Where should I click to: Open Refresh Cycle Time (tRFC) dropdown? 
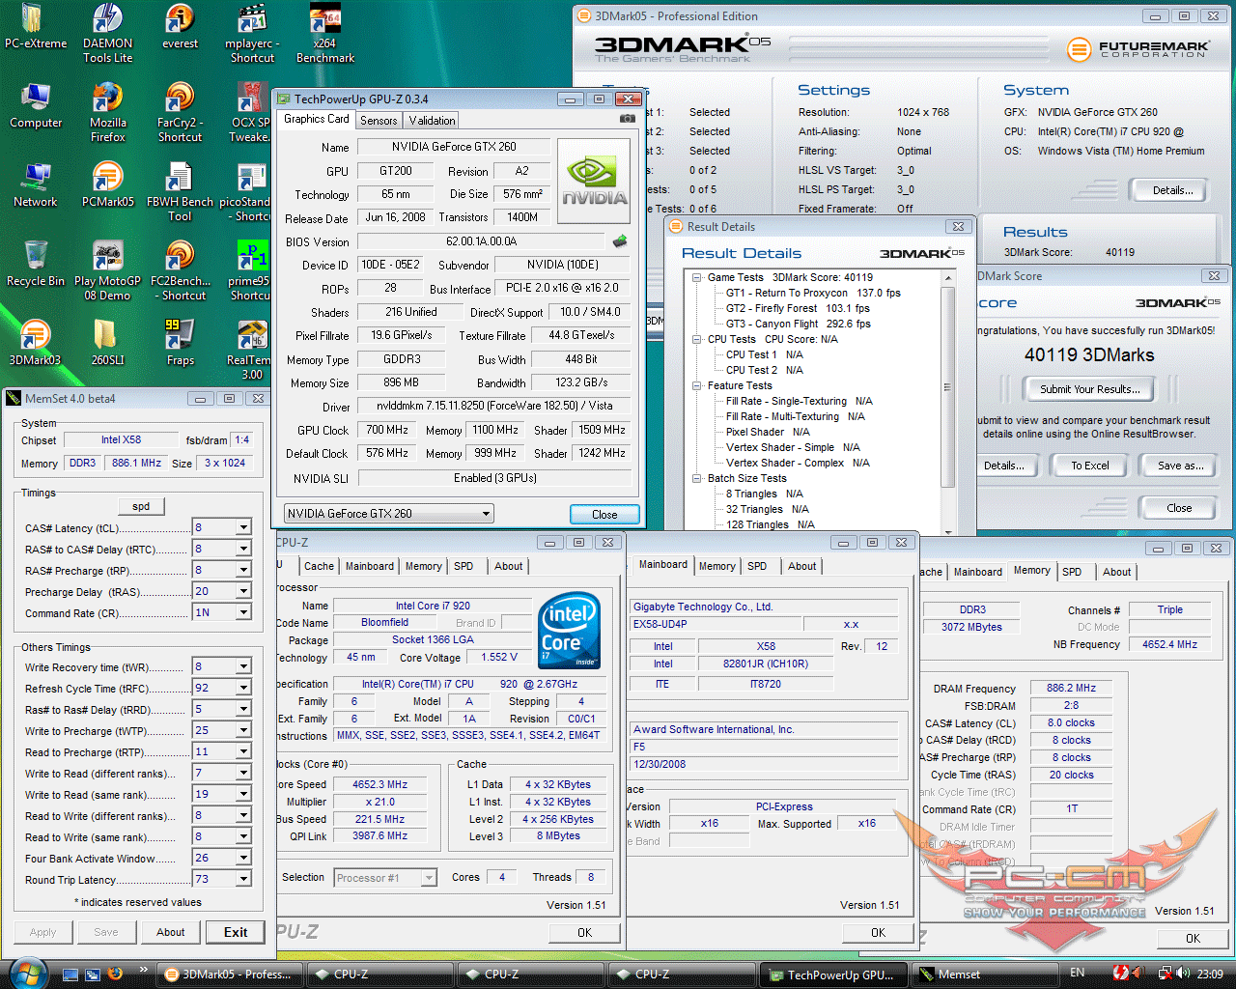coord(243,688)
